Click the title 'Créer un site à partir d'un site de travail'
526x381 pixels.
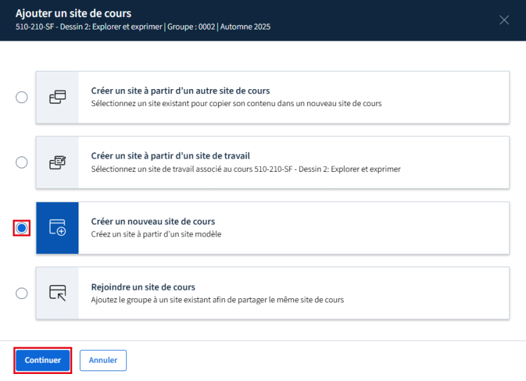coord(170,156)
